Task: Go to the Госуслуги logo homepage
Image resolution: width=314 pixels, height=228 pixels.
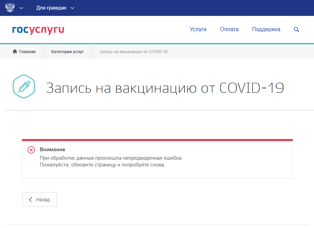Action: click(x=38, y=30)
